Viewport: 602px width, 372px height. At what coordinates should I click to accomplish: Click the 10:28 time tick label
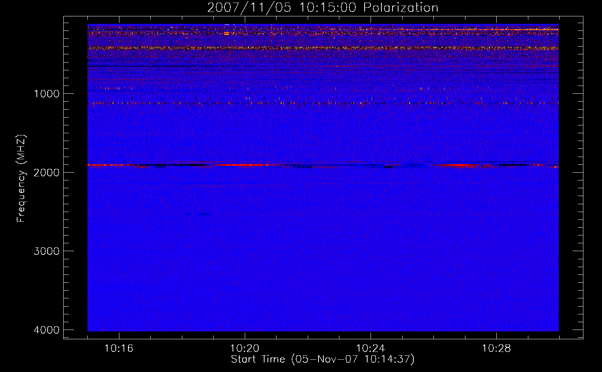coord(497,349)
